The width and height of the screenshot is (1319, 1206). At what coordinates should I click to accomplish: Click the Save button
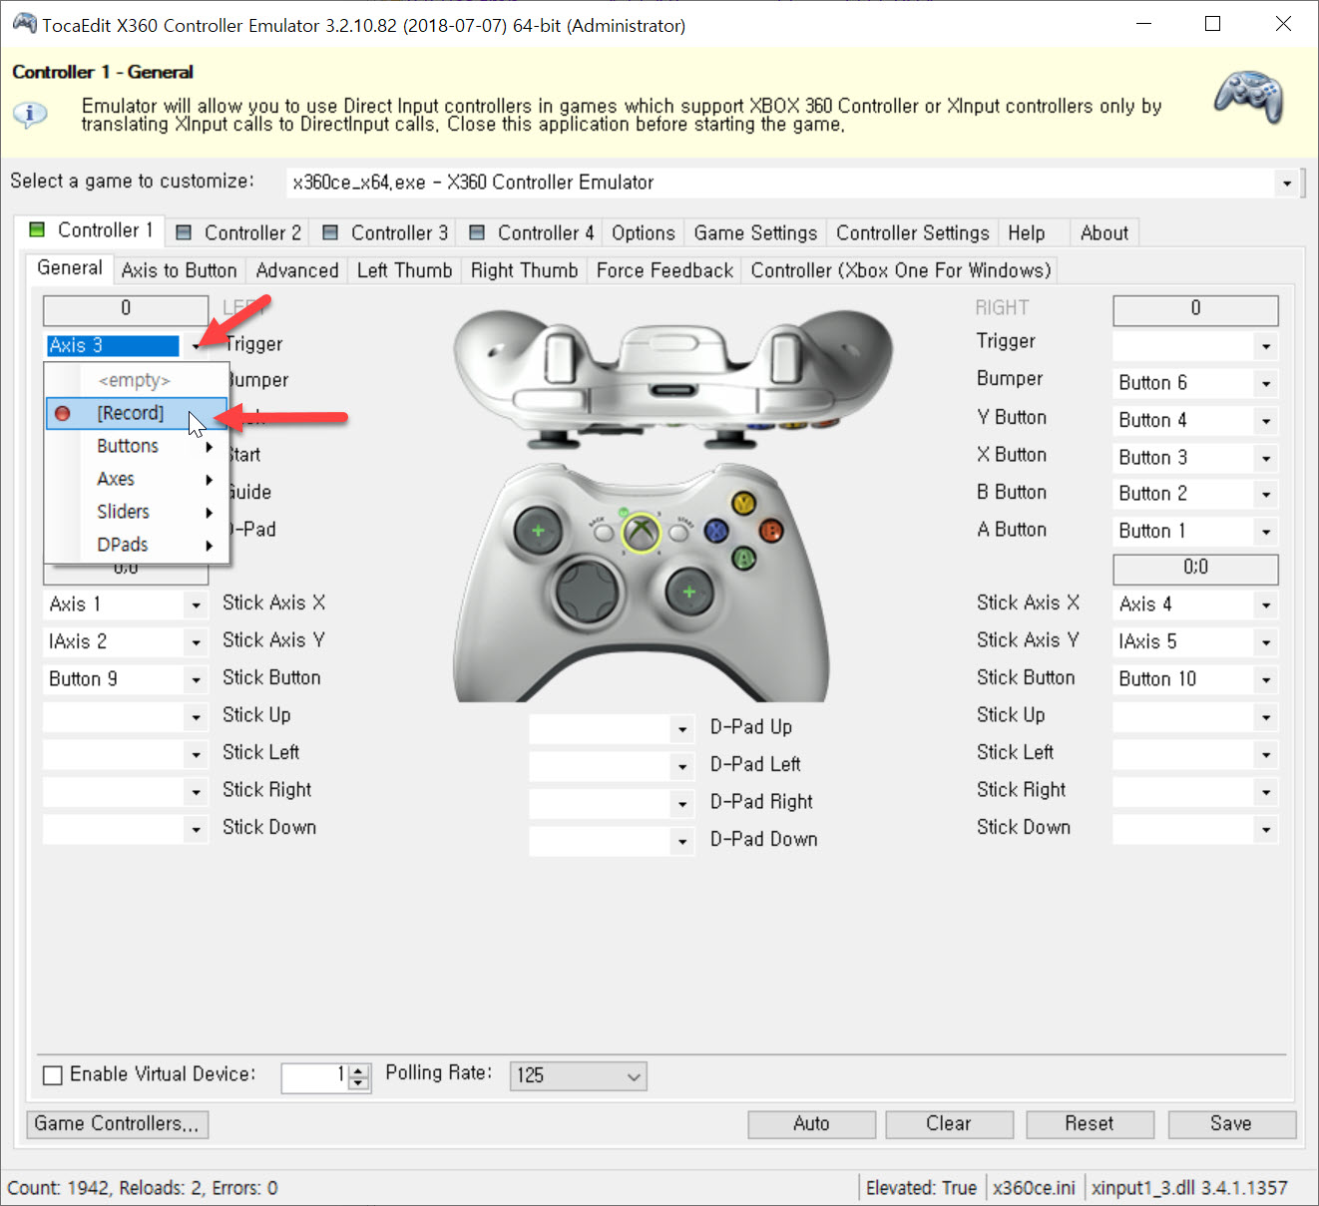[x=1231, y=1124]
